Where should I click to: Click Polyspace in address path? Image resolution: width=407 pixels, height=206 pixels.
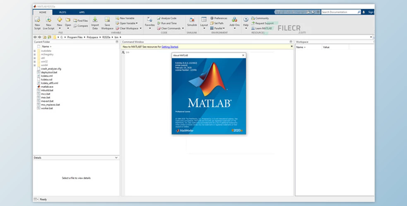92,37
